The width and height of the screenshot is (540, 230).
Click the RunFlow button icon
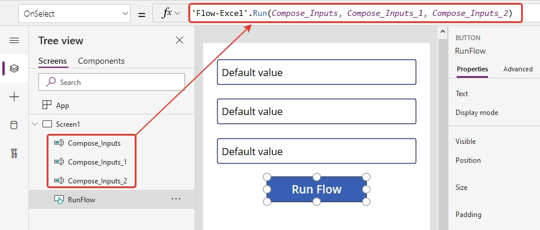coord(59,200)
